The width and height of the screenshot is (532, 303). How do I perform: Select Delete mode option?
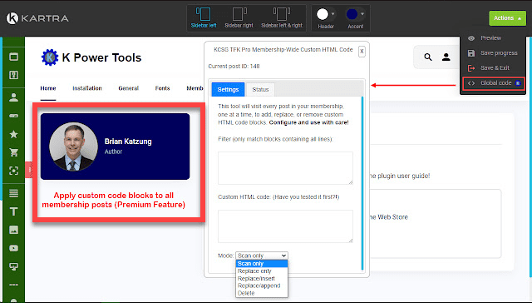[x=262, y=293]
